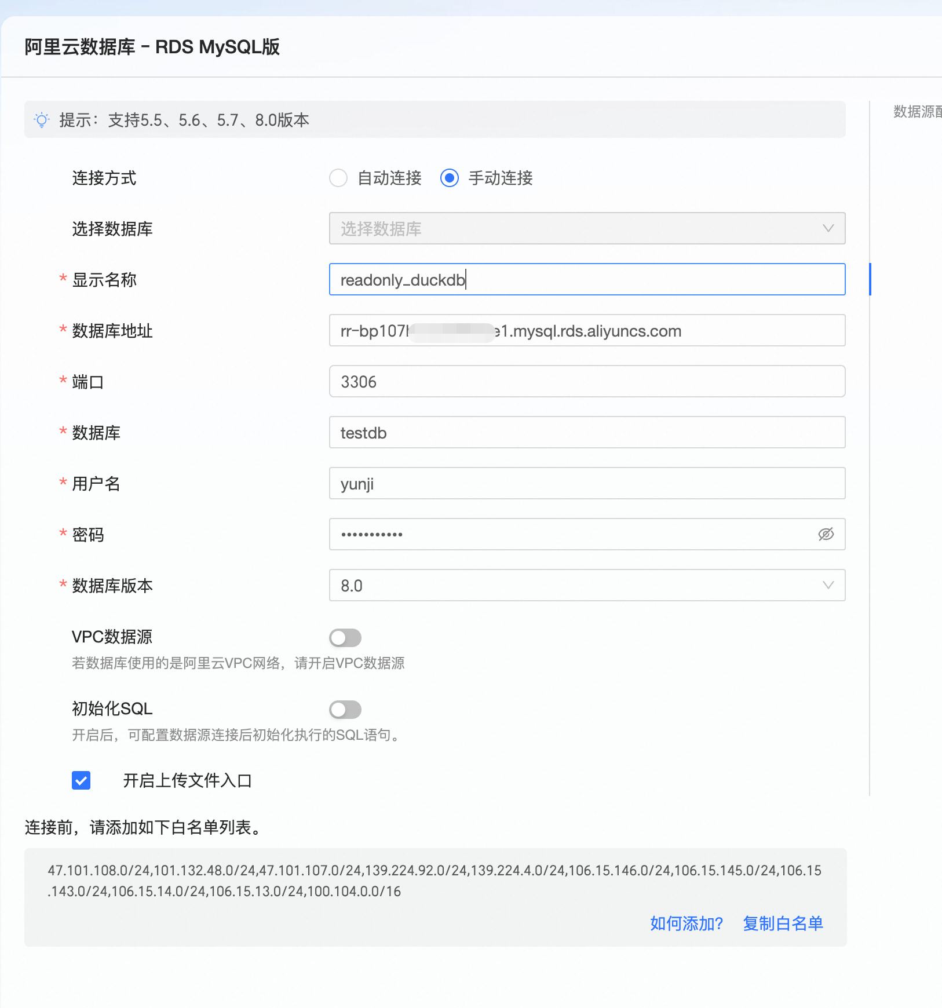Enable the VPC数据源 toggle switch
Viewport: 942px width, 1008px height.
(x=345, y=638)
